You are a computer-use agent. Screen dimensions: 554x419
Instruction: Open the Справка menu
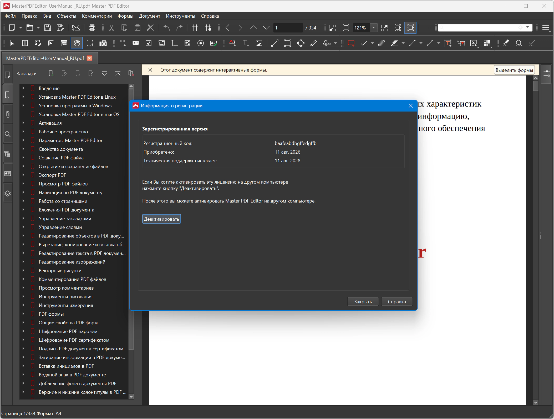point(210,16)
